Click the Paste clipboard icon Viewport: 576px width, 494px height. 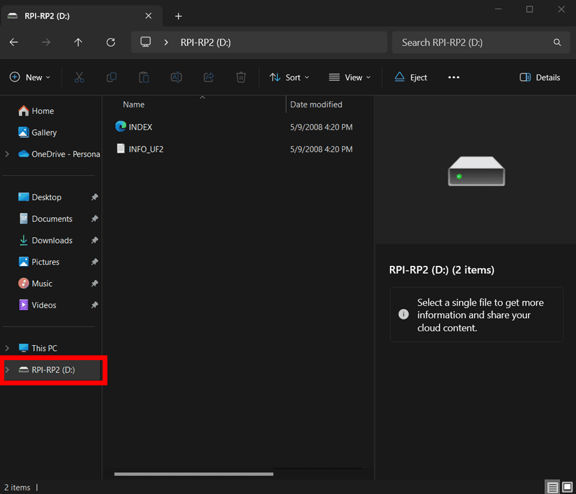[143, 77]
